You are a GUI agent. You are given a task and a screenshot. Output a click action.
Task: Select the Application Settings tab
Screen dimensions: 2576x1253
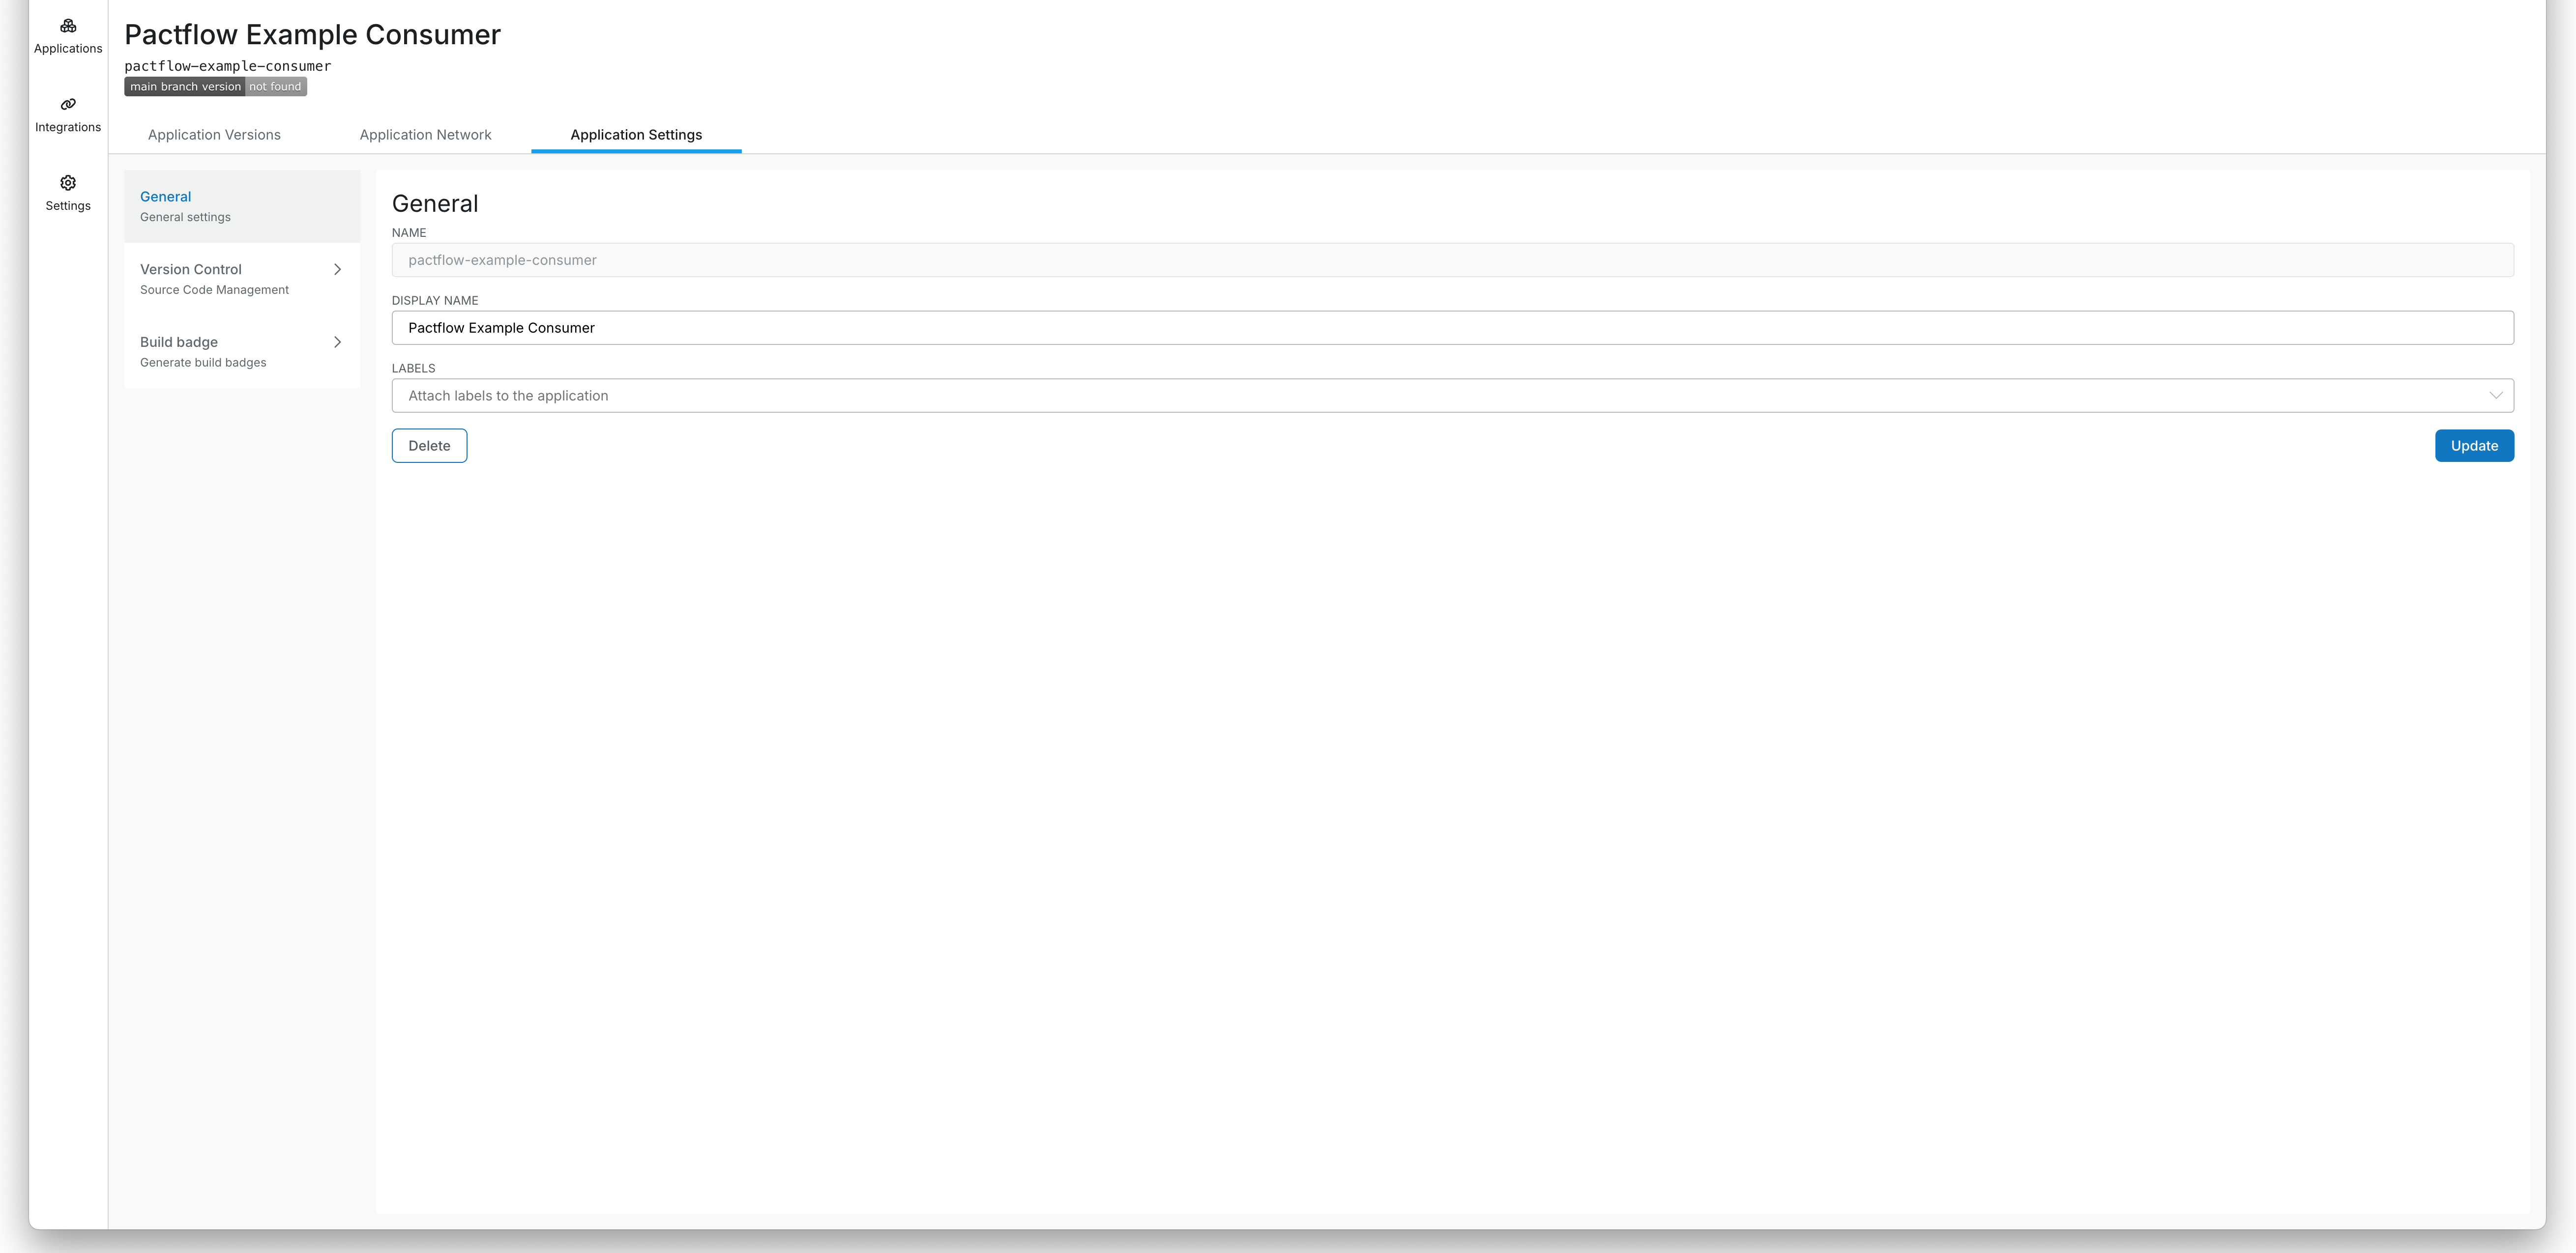(636, 134)
